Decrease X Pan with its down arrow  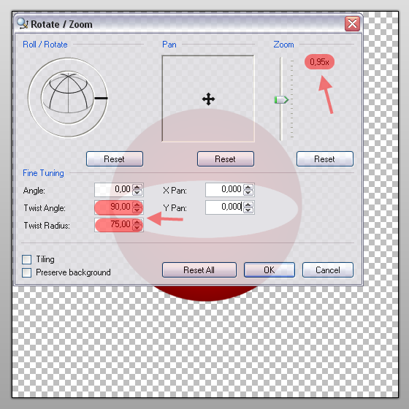[248, 193]
